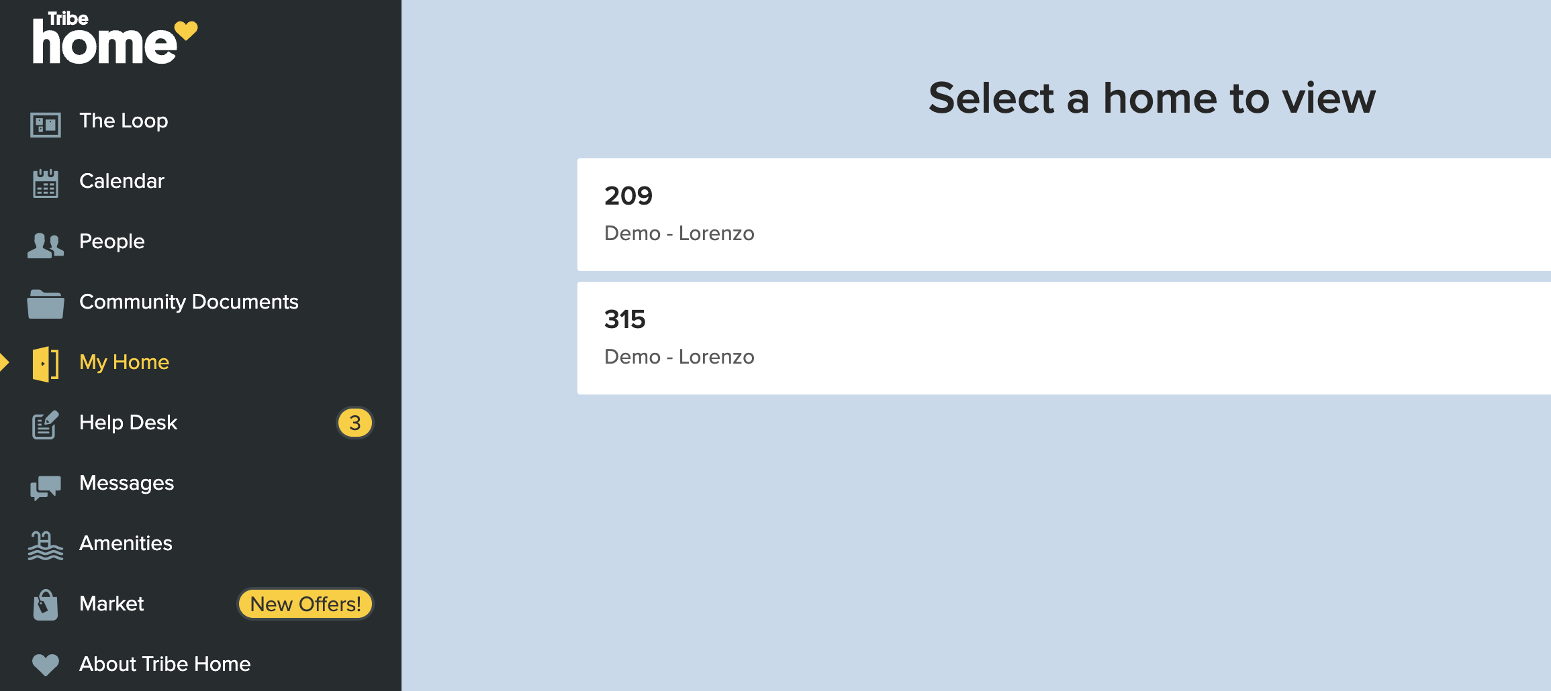Image resolution: width=1551 pixels, height=691 pixels.
Task: Go to Community Documents section
Action: pos(189,302)
